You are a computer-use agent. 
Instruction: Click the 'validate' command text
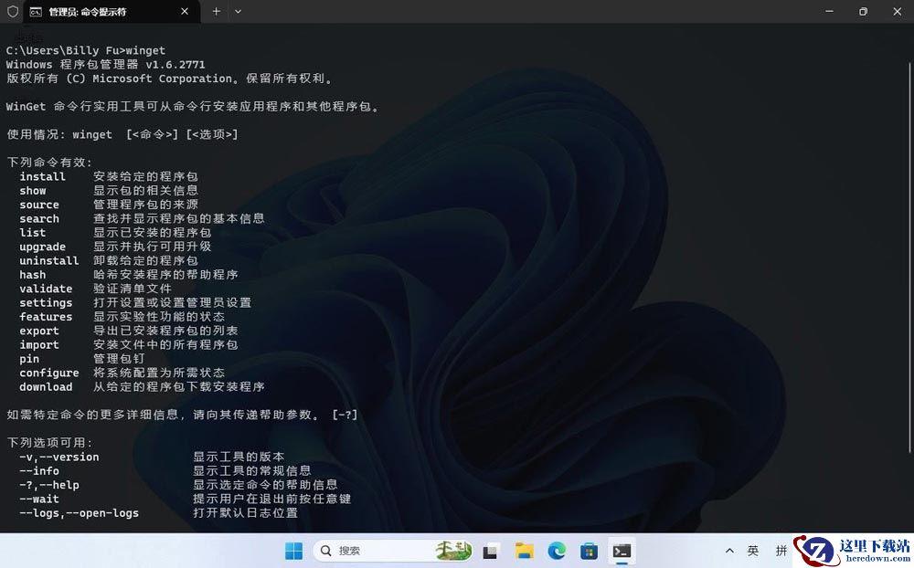pyautogui.click(x=46, y=289)
